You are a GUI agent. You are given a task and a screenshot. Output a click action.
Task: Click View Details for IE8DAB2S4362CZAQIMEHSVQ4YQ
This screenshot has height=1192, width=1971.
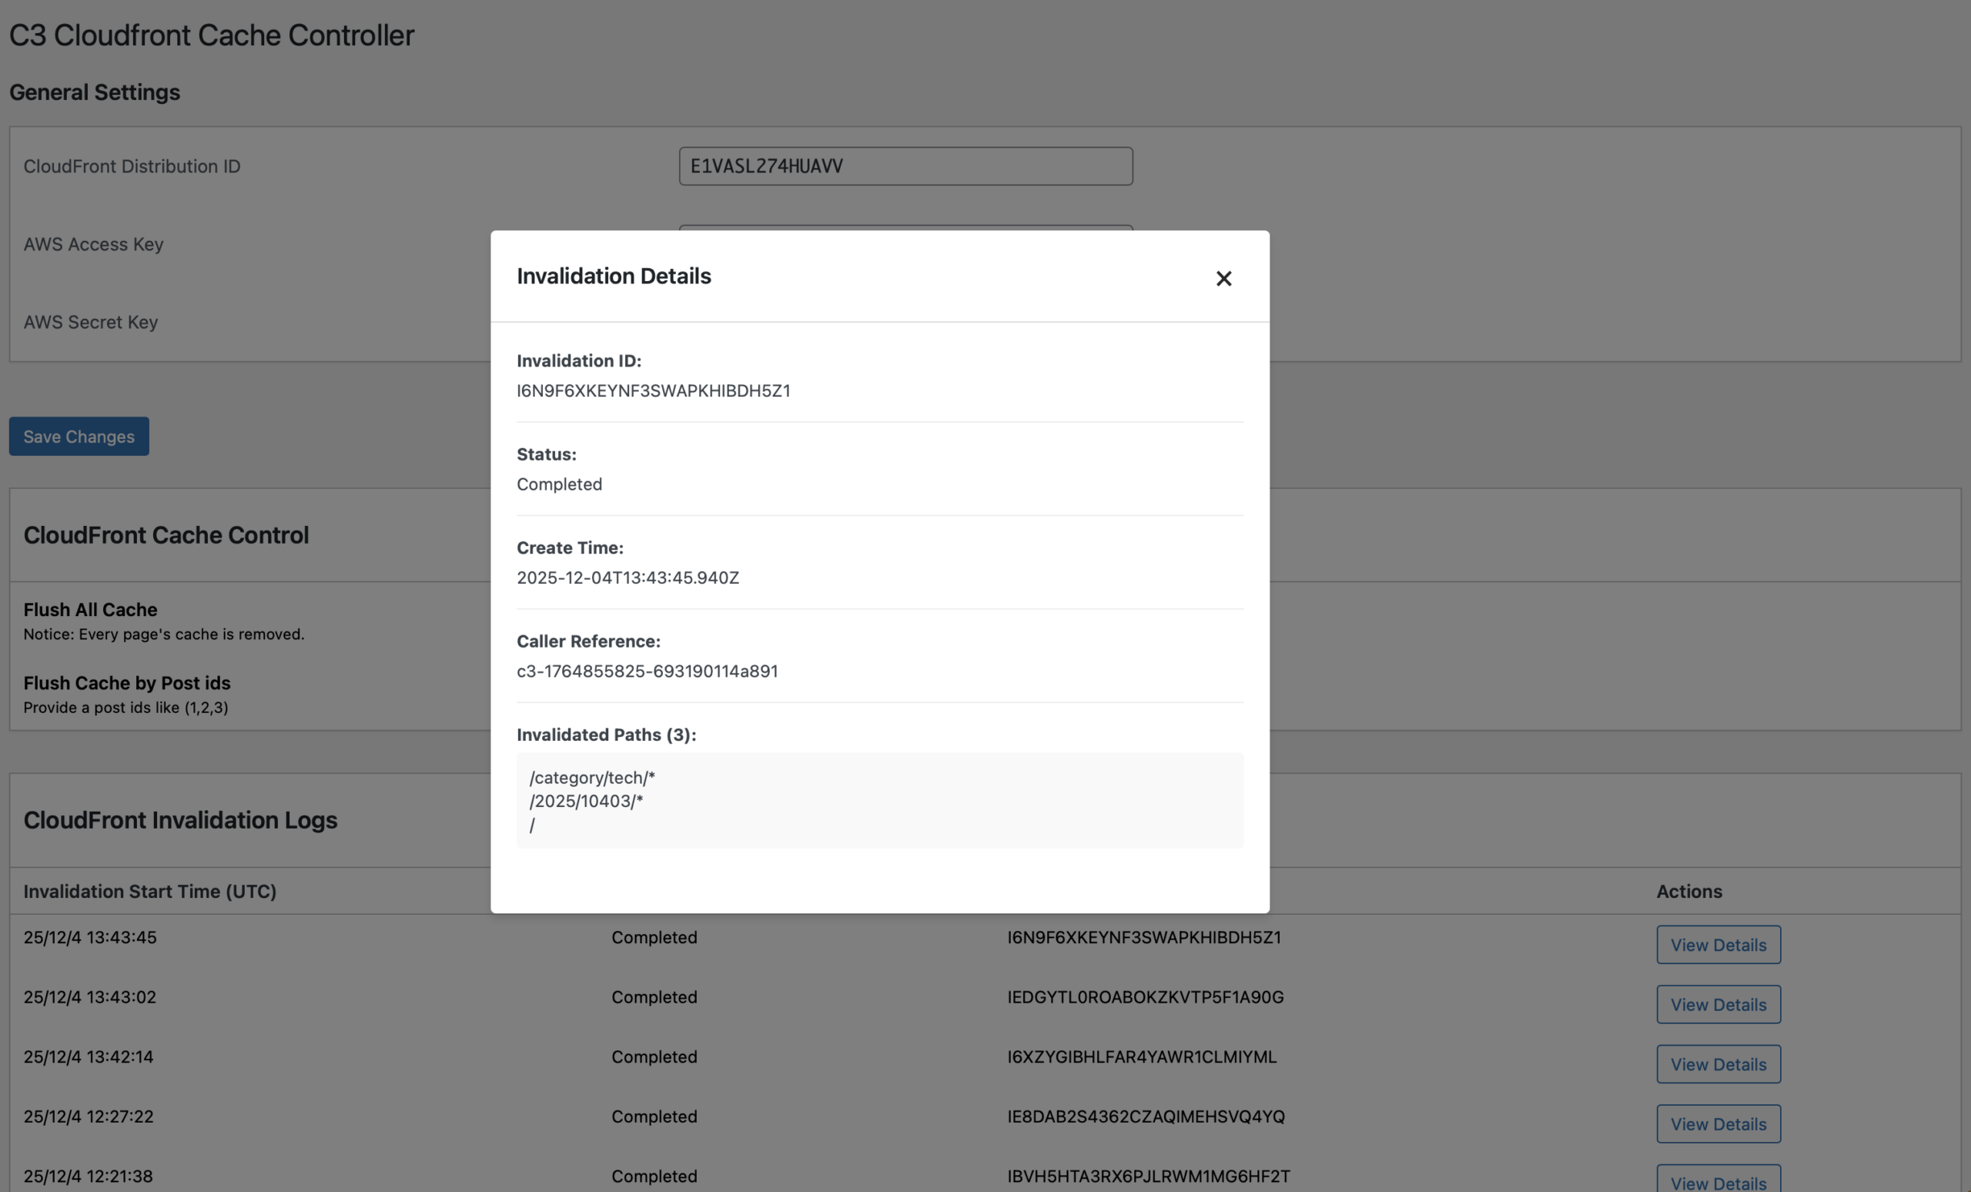point(1718,1124)
